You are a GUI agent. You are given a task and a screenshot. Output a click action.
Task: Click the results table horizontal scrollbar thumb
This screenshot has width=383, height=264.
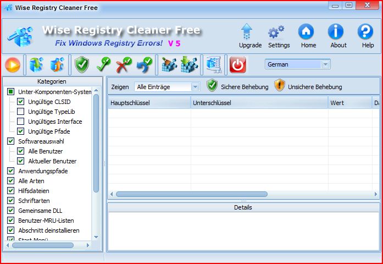click(192, 194)
